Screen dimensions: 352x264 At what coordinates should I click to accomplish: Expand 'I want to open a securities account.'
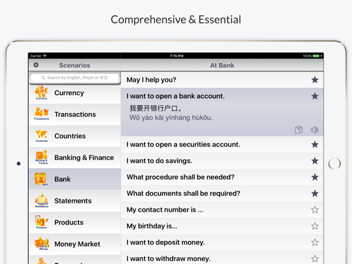[x=222, y=144]
